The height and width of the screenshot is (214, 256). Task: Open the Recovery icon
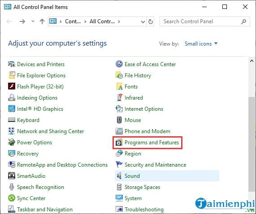11,153
